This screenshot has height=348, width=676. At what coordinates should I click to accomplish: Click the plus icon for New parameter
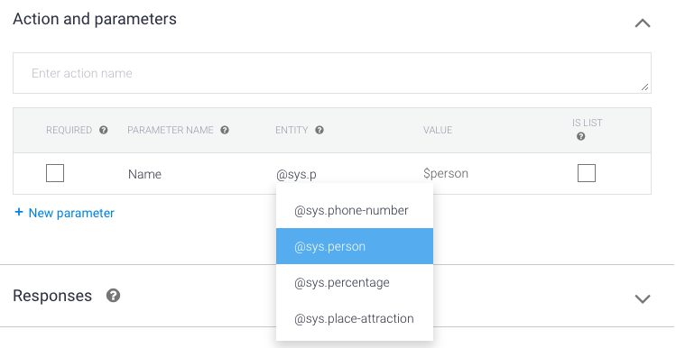[19, 212]
